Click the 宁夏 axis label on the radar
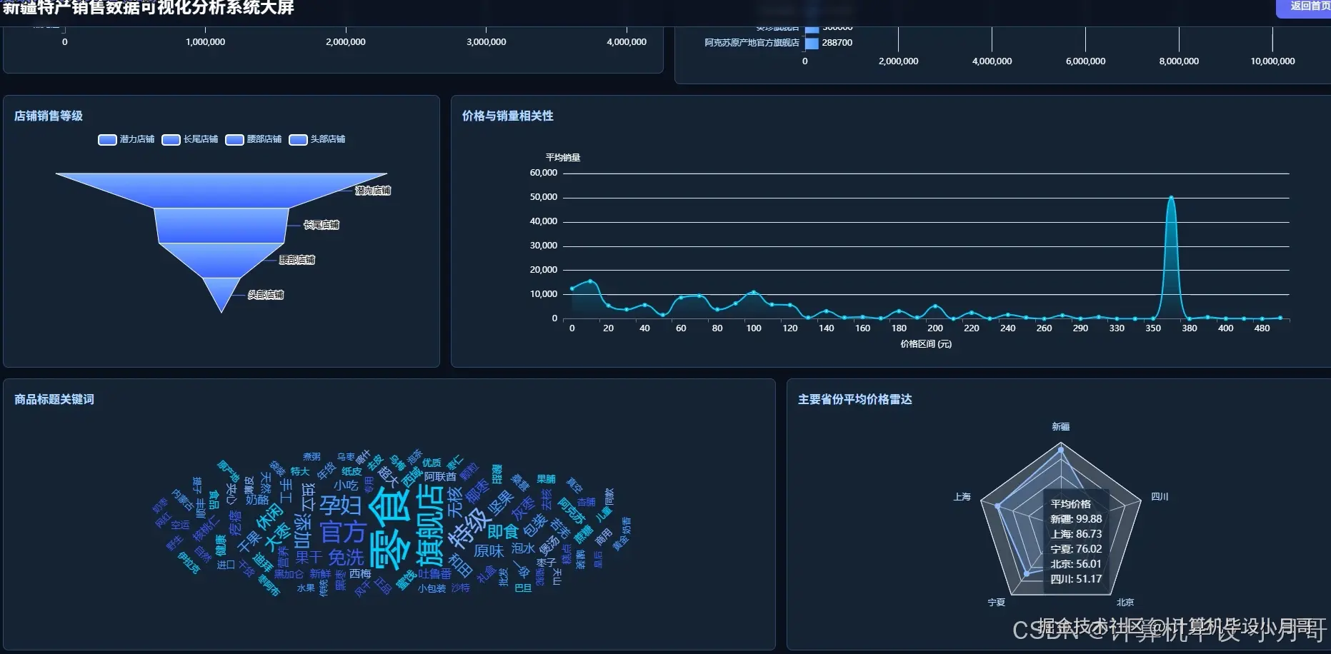 point(997,603)
